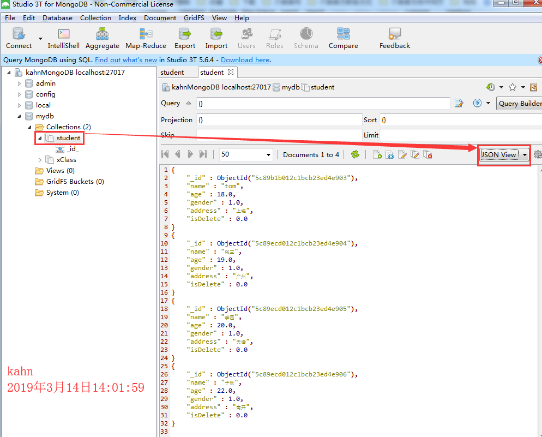The image size is (542, 437).
Task: Expand the local database node
Action: [20, 105]
